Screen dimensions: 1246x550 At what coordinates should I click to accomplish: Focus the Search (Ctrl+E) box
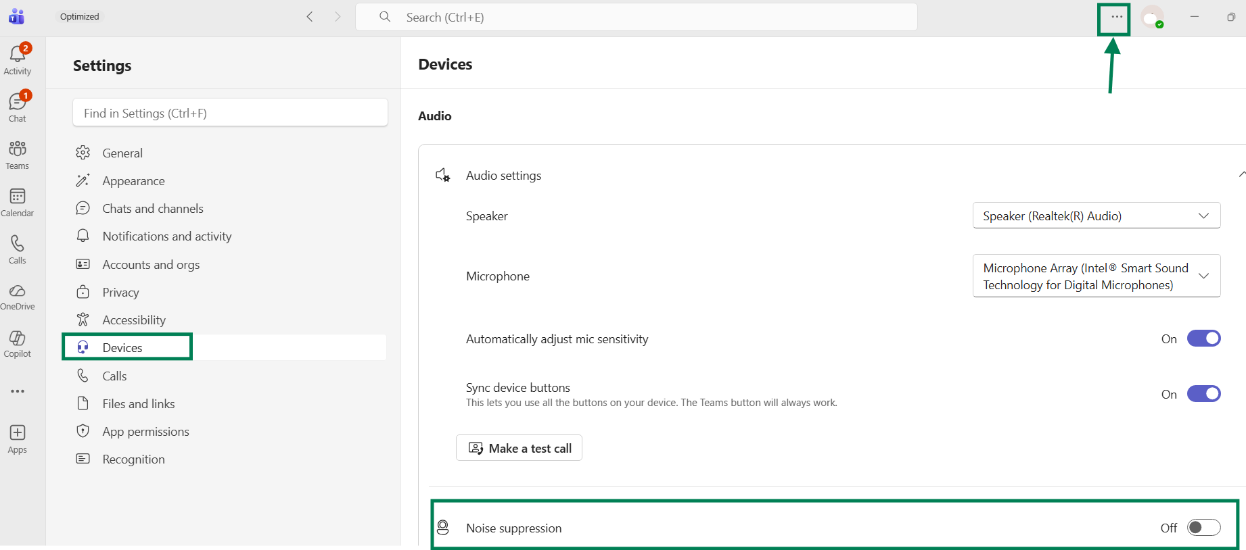coord(637,17)
